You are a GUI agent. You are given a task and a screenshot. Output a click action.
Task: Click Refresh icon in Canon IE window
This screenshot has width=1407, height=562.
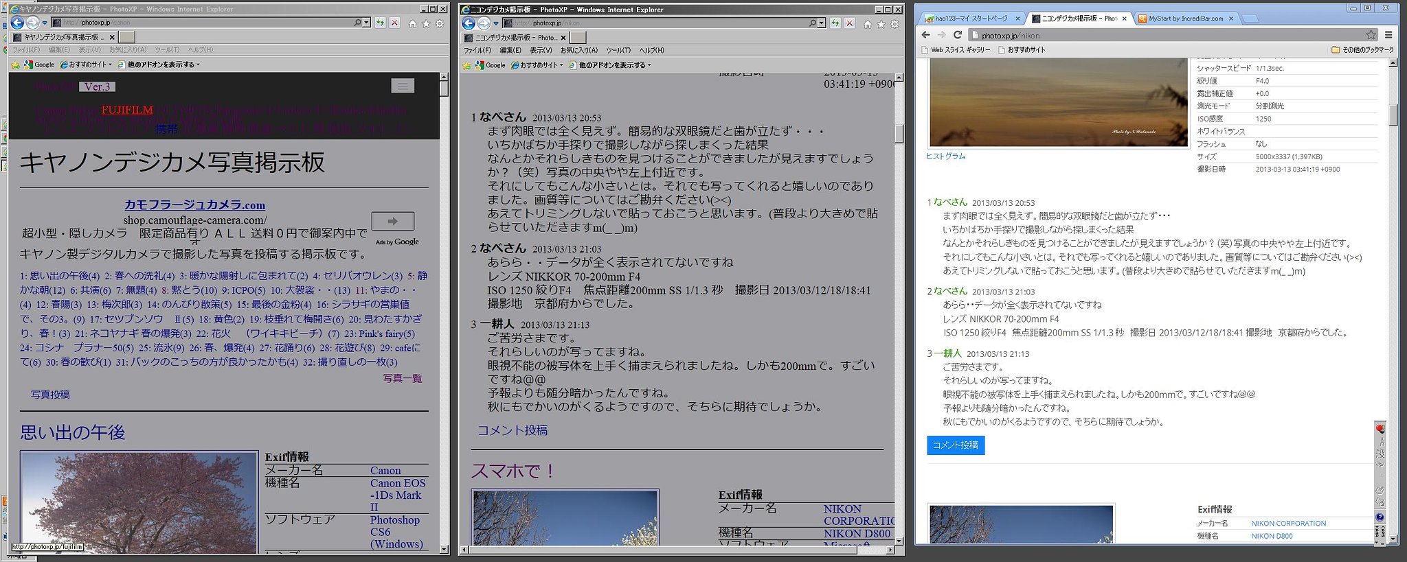click(380, 23)
